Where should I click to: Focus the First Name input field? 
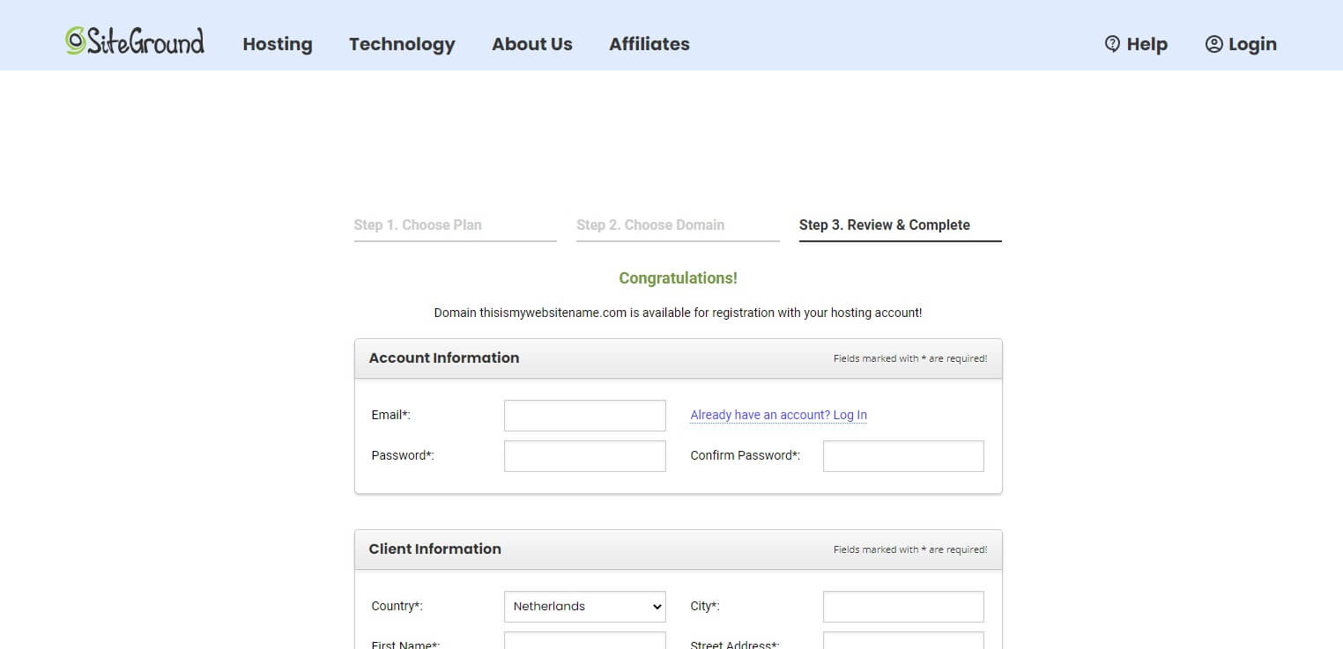[x=585, y=640]
